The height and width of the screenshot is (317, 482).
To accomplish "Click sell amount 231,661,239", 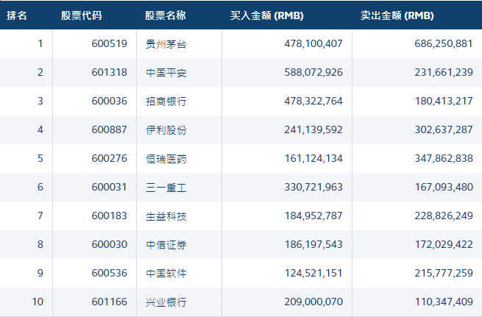I will click(444, 72).
